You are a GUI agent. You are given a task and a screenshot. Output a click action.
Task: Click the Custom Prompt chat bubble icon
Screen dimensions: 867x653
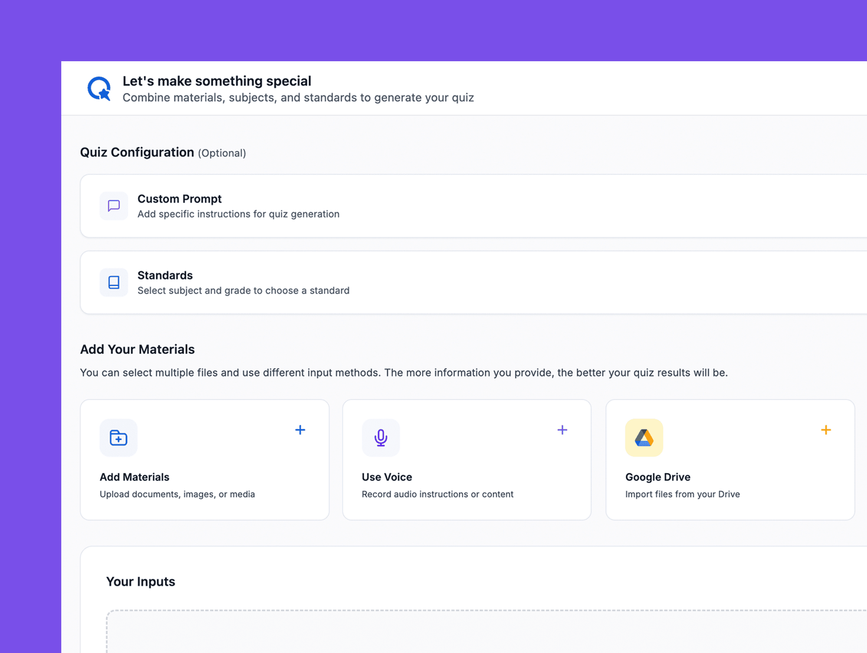pyautogui.click(x=114, y=206)
